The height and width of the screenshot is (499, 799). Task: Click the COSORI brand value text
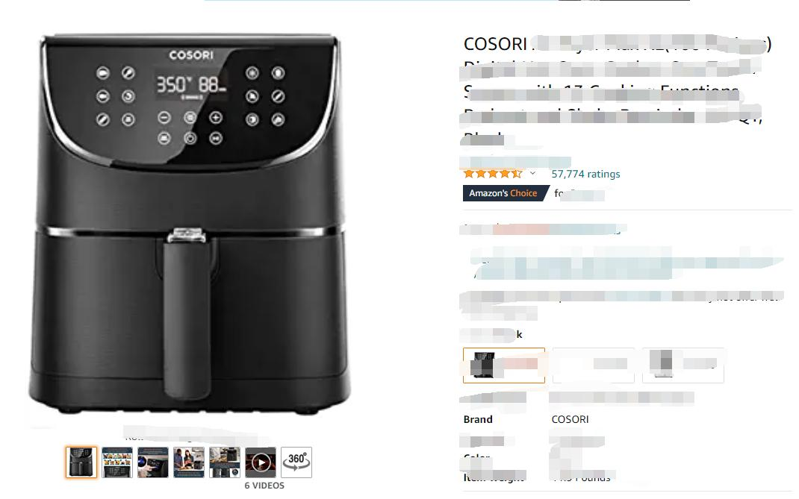tap(570, 420)
